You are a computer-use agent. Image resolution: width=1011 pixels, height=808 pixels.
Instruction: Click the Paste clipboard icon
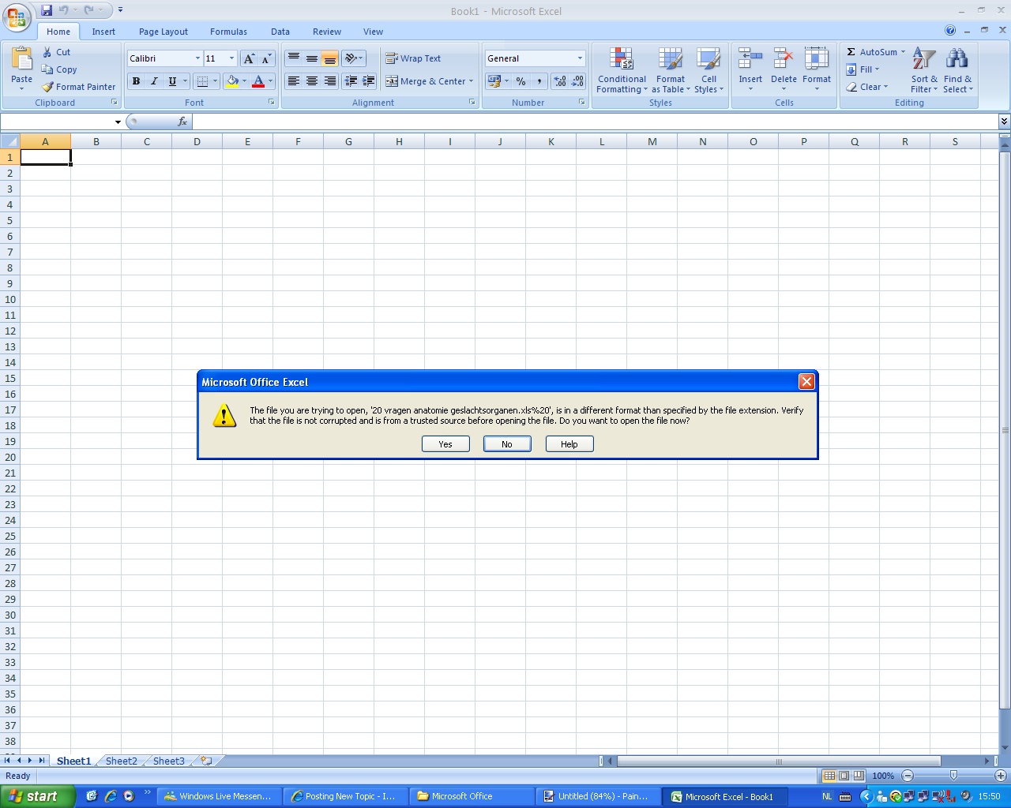coord(22,59)
